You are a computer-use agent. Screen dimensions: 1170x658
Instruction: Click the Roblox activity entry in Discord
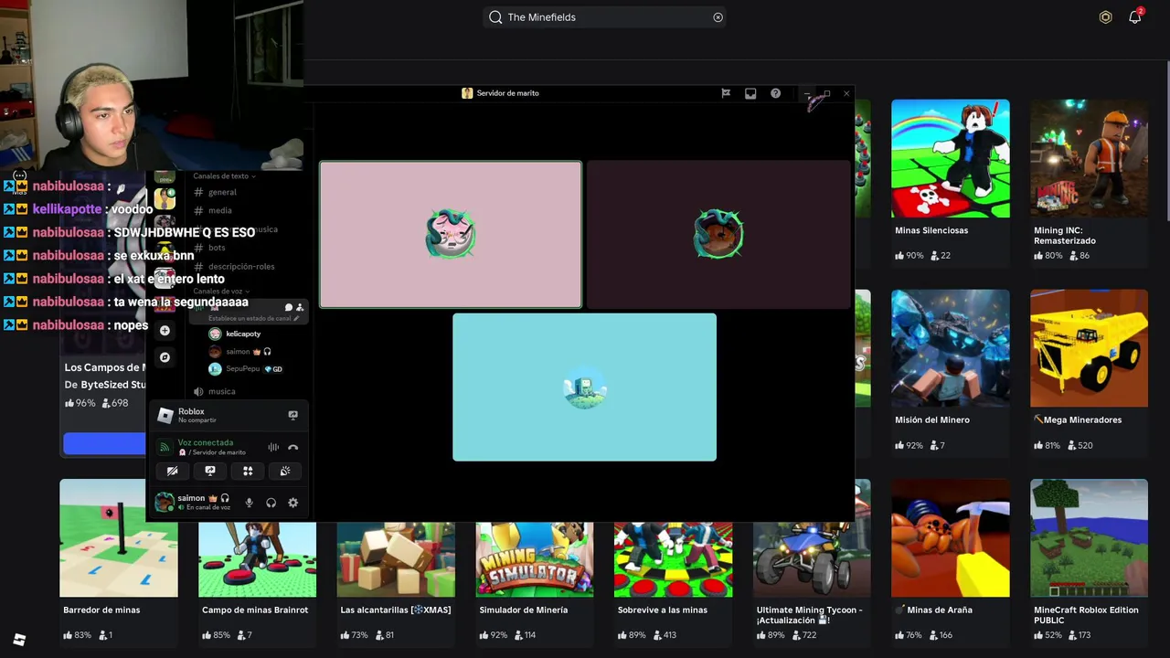[x=229, y=415]
